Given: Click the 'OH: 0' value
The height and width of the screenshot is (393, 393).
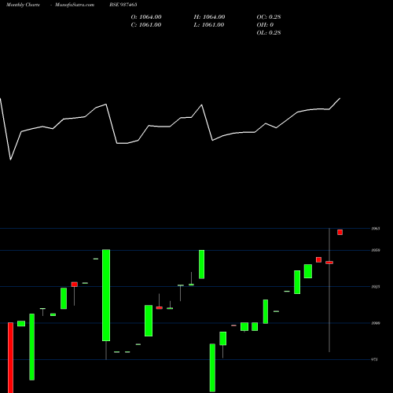Looking at the screenshot, I should click(265, 25).
